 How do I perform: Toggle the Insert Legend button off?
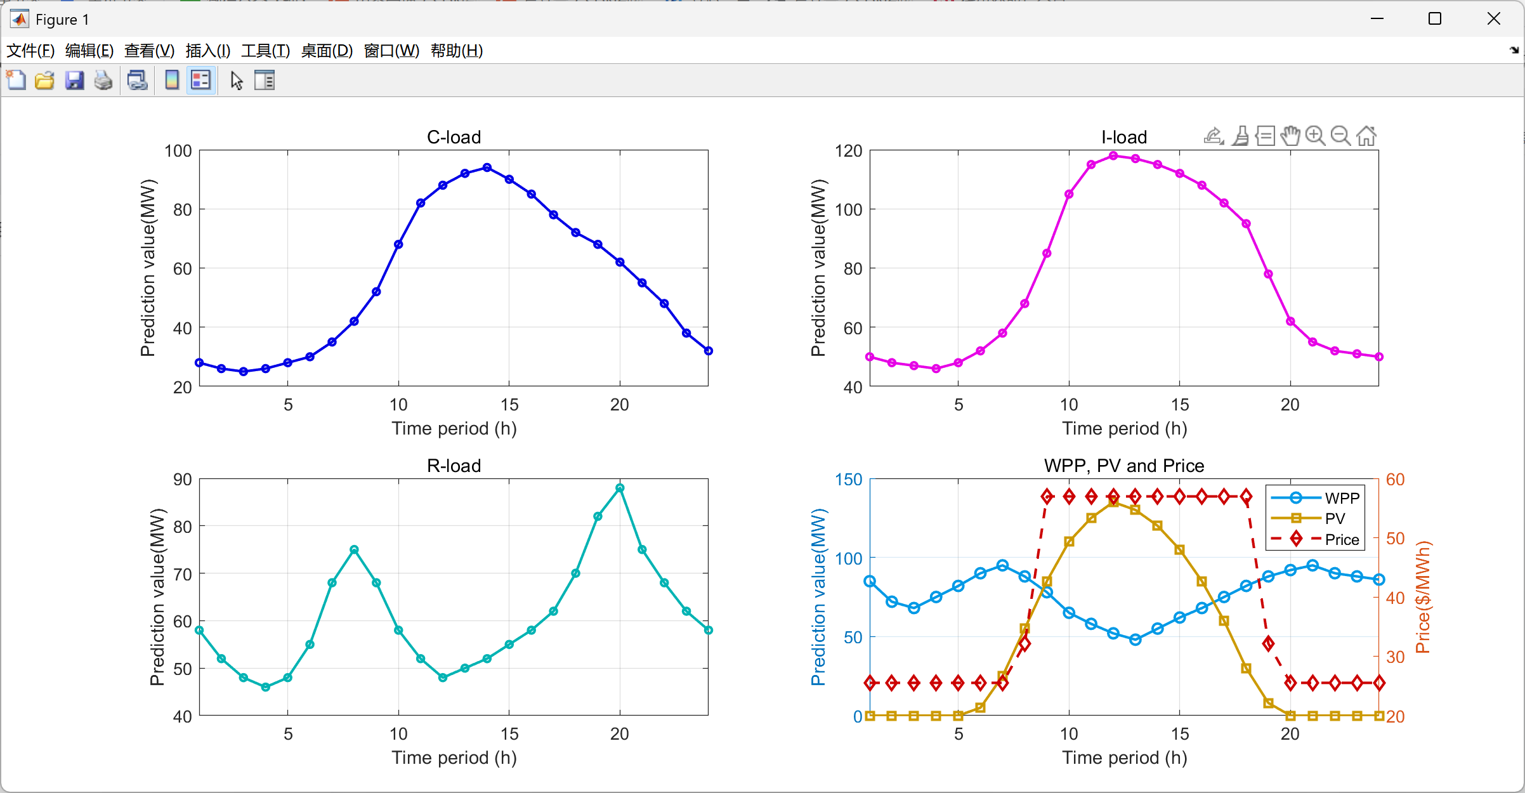201,81
